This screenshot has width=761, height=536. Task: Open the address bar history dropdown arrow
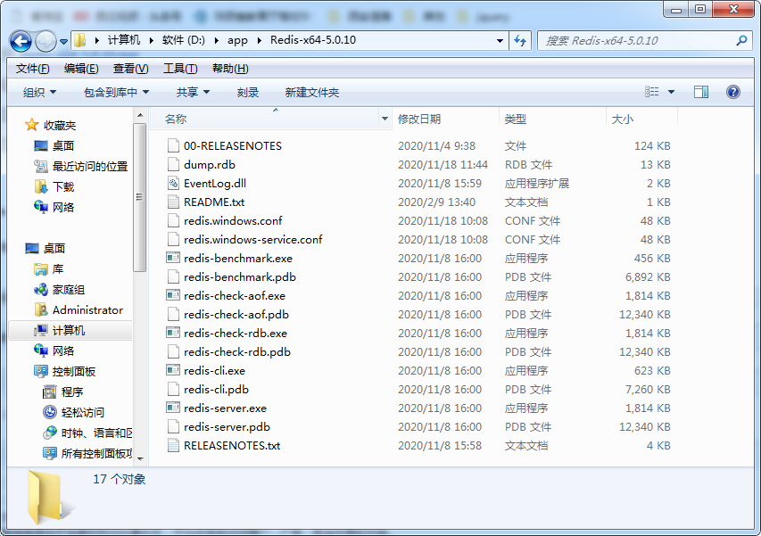click(500, 41)
